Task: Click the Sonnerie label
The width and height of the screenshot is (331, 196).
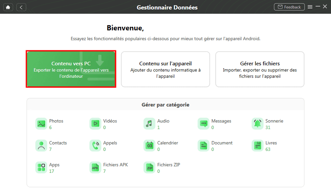Action: tap(274, 121)
